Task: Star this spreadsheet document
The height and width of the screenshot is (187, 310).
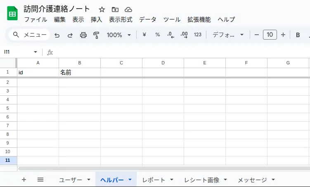Action: [102, 9]
